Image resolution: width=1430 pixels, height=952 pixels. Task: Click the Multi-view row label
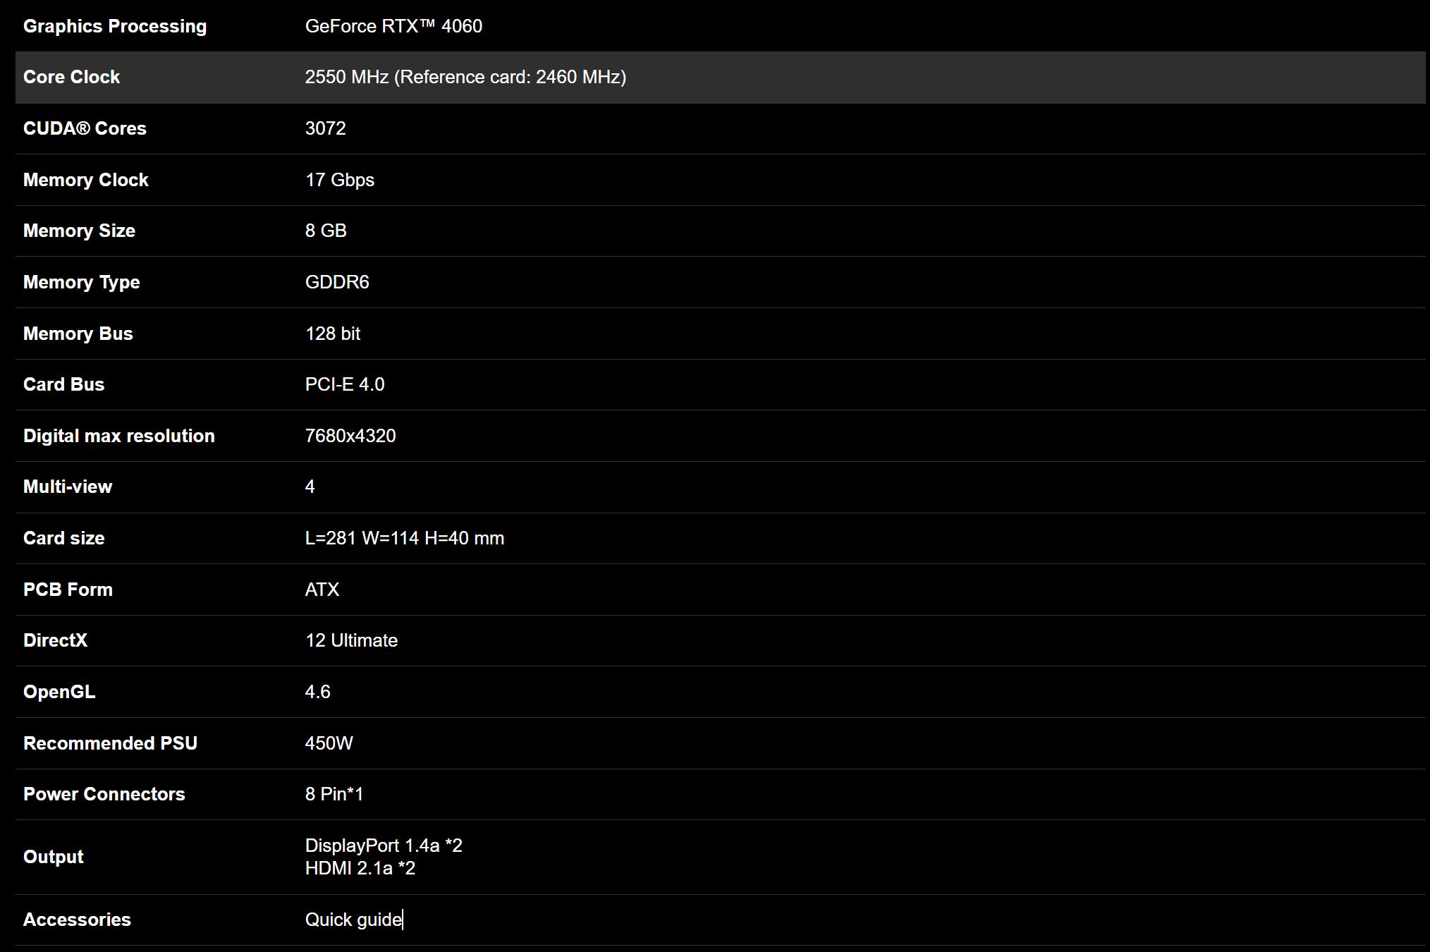tap(67, 487)
